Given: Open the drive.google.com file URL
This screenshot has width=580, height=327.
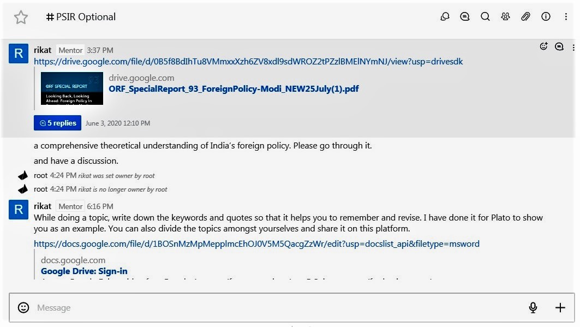Looking at the screenshot, I should (x=248, y=62).
